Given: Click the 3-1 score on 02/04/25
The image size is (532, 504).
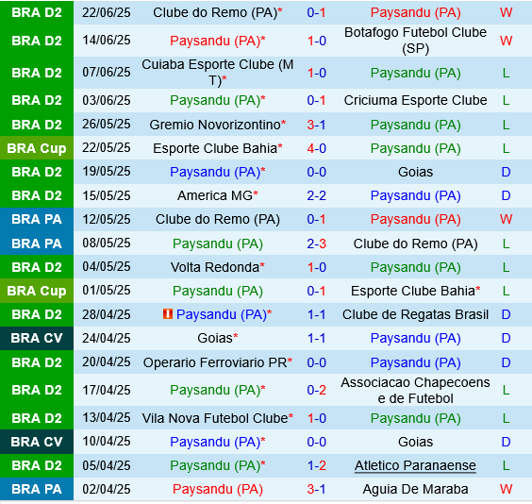Looking at the screenshot, I should [x=316, y=489].
